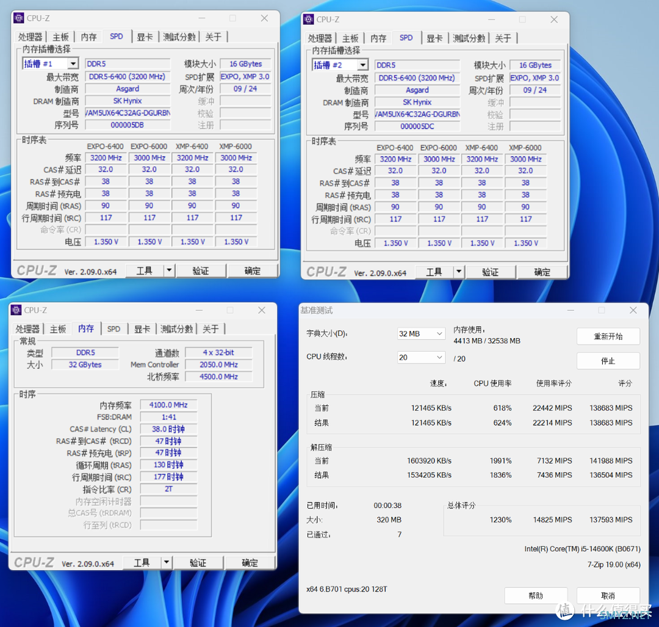659x627 pixels.
Task: Open 显卡 tab in memory CPU-Z window
Action: pyautogui.click(x=142, y=329)
